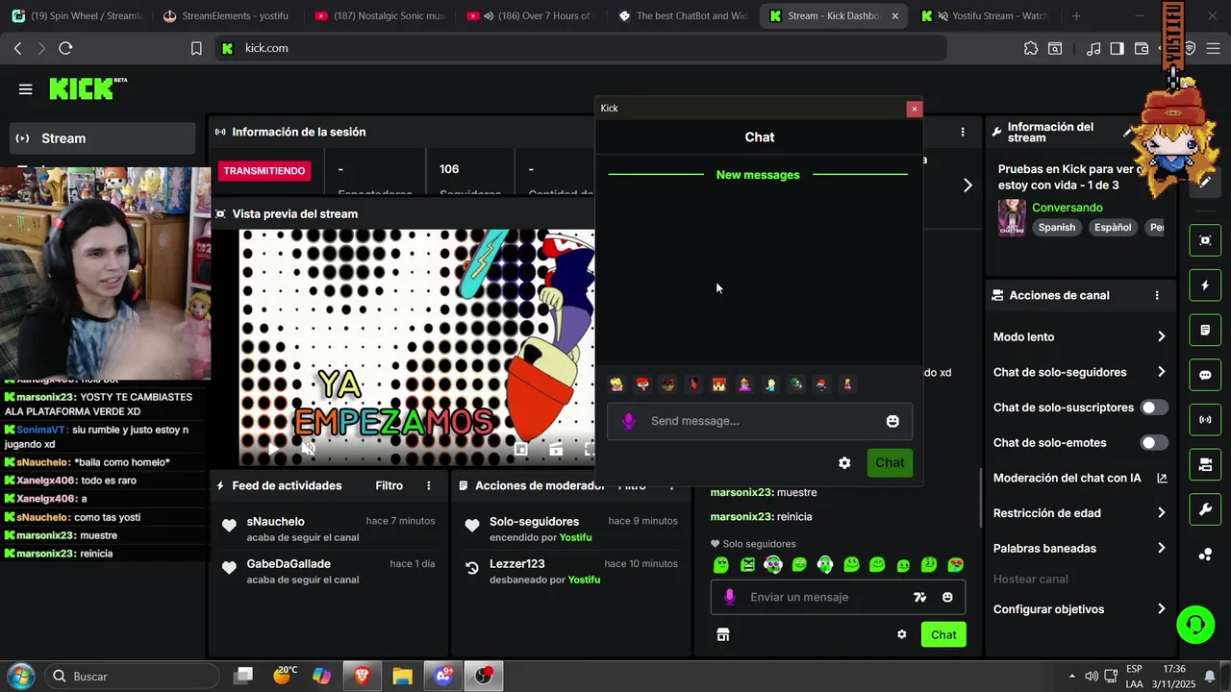Screen dimensions: 1231x692
Task: Click the 7TV emote icon in the message box
Action: pos(920,597)
